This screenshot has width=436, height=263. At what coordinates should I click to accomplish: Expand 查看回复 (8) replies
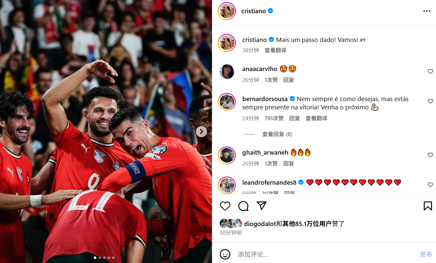pyautogui.click(x=277, y=134)
